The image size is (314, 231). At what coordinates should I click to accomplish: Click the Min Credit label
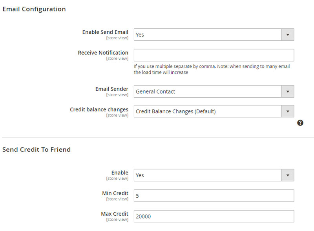tap(115, 193)
